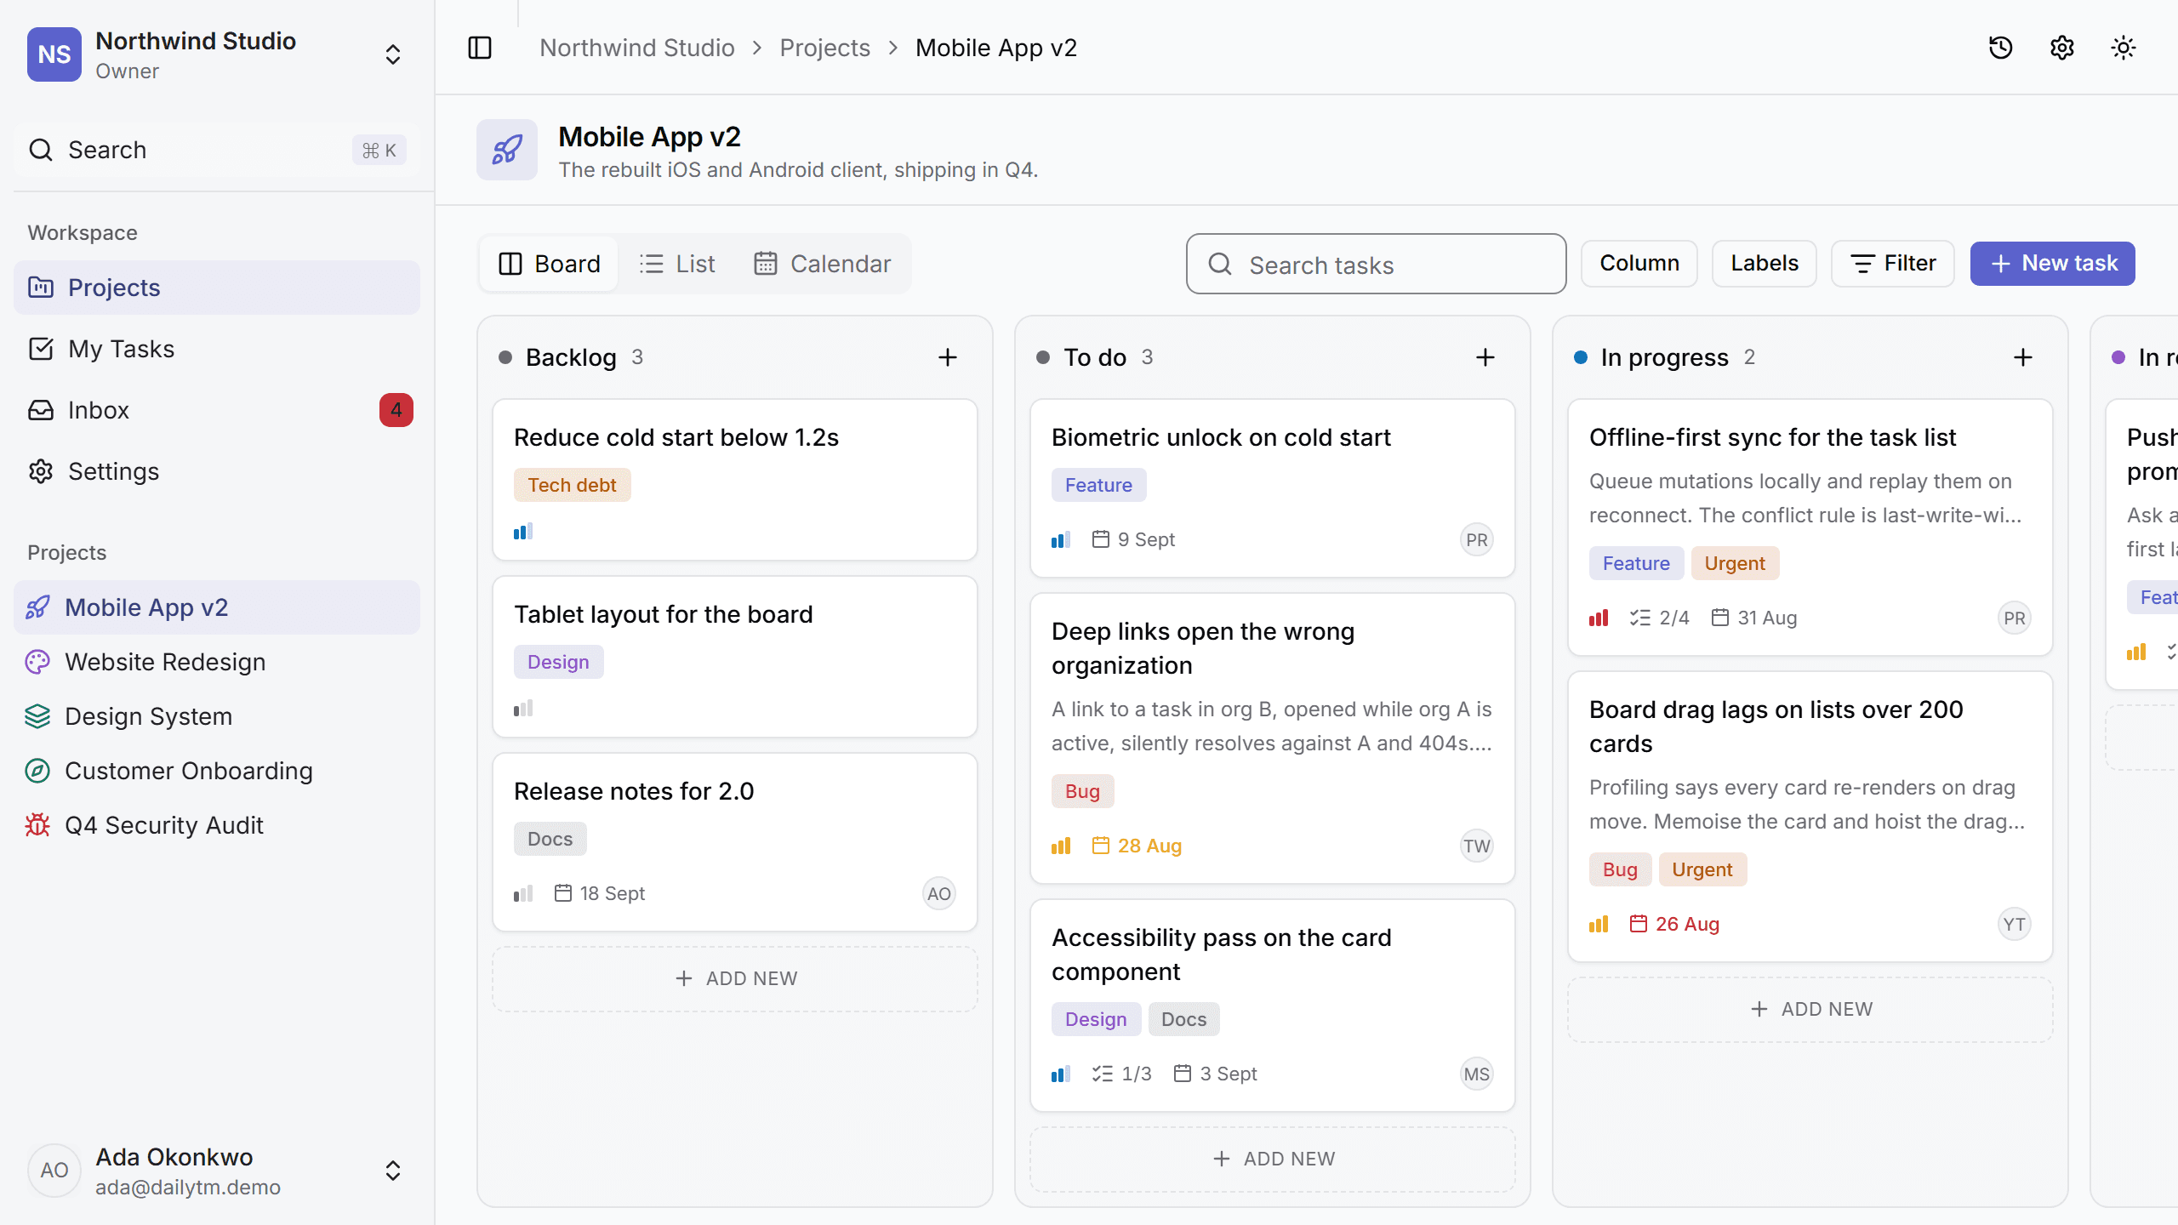The width and height of the screenshot is (2178, 1225).
Task: Click PR avatar on Biometric unlock card
Action: [1477, 539]
